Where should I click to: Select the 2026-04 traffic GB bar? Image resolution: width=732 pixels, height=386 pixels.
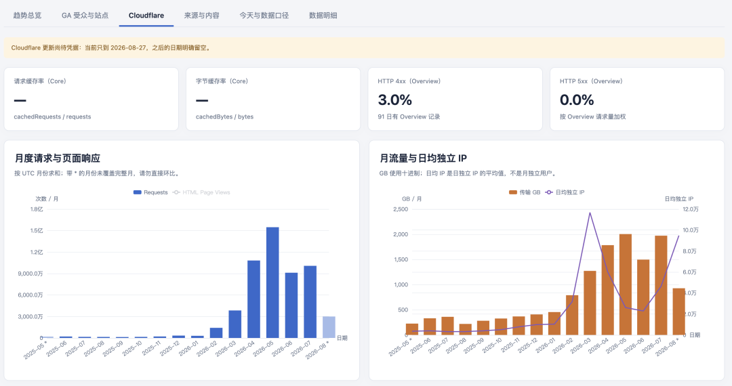tap(608, 290)
